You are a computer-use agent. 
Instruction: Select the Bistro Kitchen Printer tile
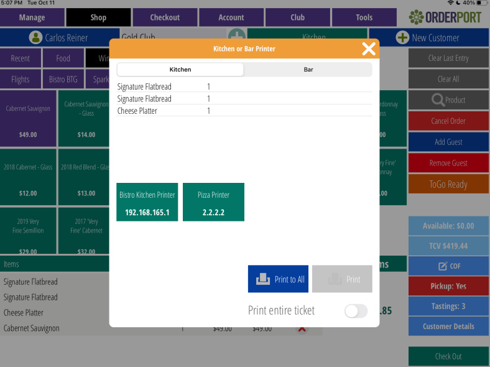pyautogui.click(x=147, y=202)
